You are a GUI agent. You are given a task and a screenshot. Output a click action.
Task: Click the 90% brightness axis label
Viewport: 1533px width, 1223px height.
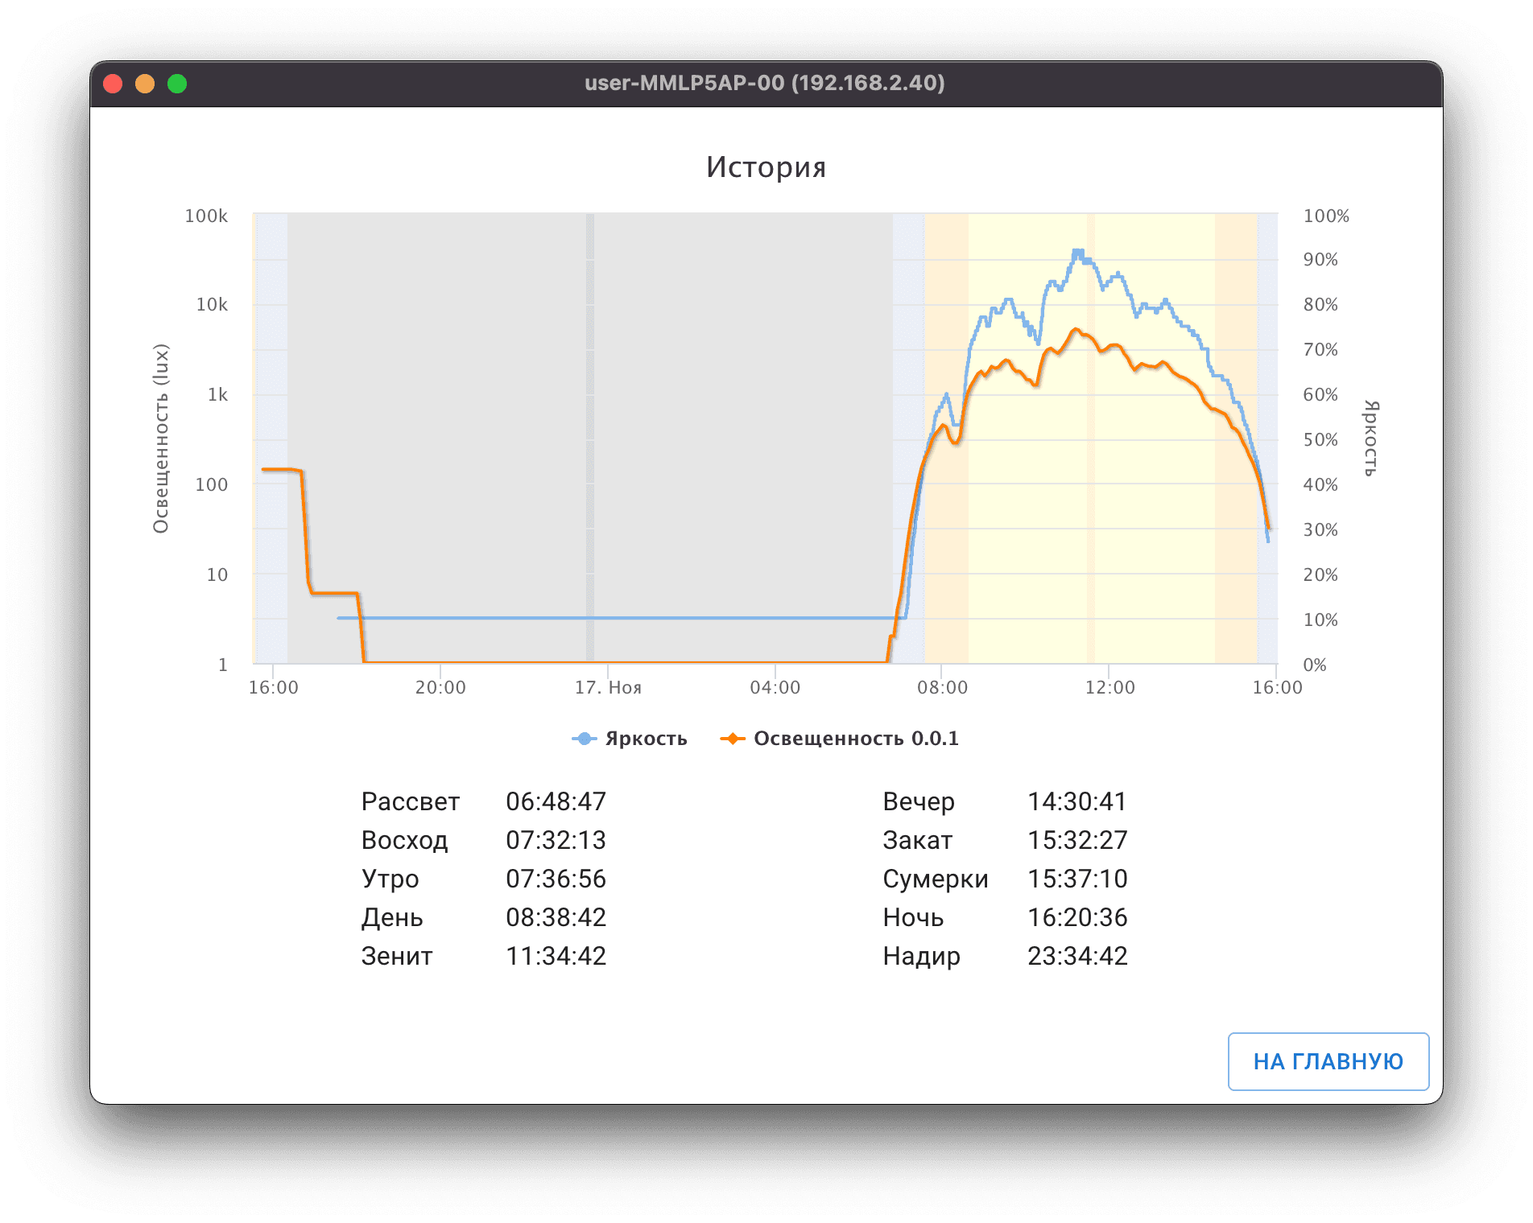tap(1320, 259)
